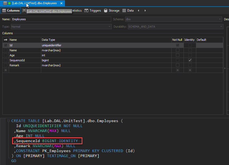This screenshot has width=229, height=165.
Task: Open the Type dropdown
Action: point(110,27)
